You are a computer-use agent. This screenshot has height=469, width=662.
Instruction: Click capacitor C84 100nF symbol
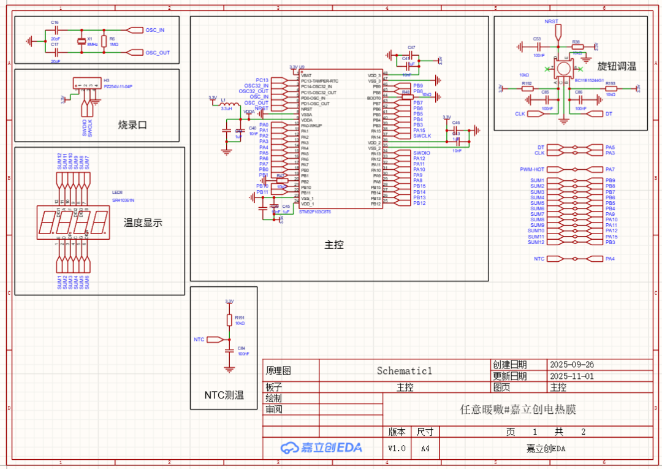click(229, 351)
